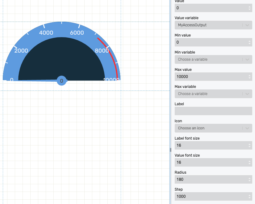Viewport: 255px width, 204px height.
Task: Click the stepper arrows on Max value
Action: (249, 76)
